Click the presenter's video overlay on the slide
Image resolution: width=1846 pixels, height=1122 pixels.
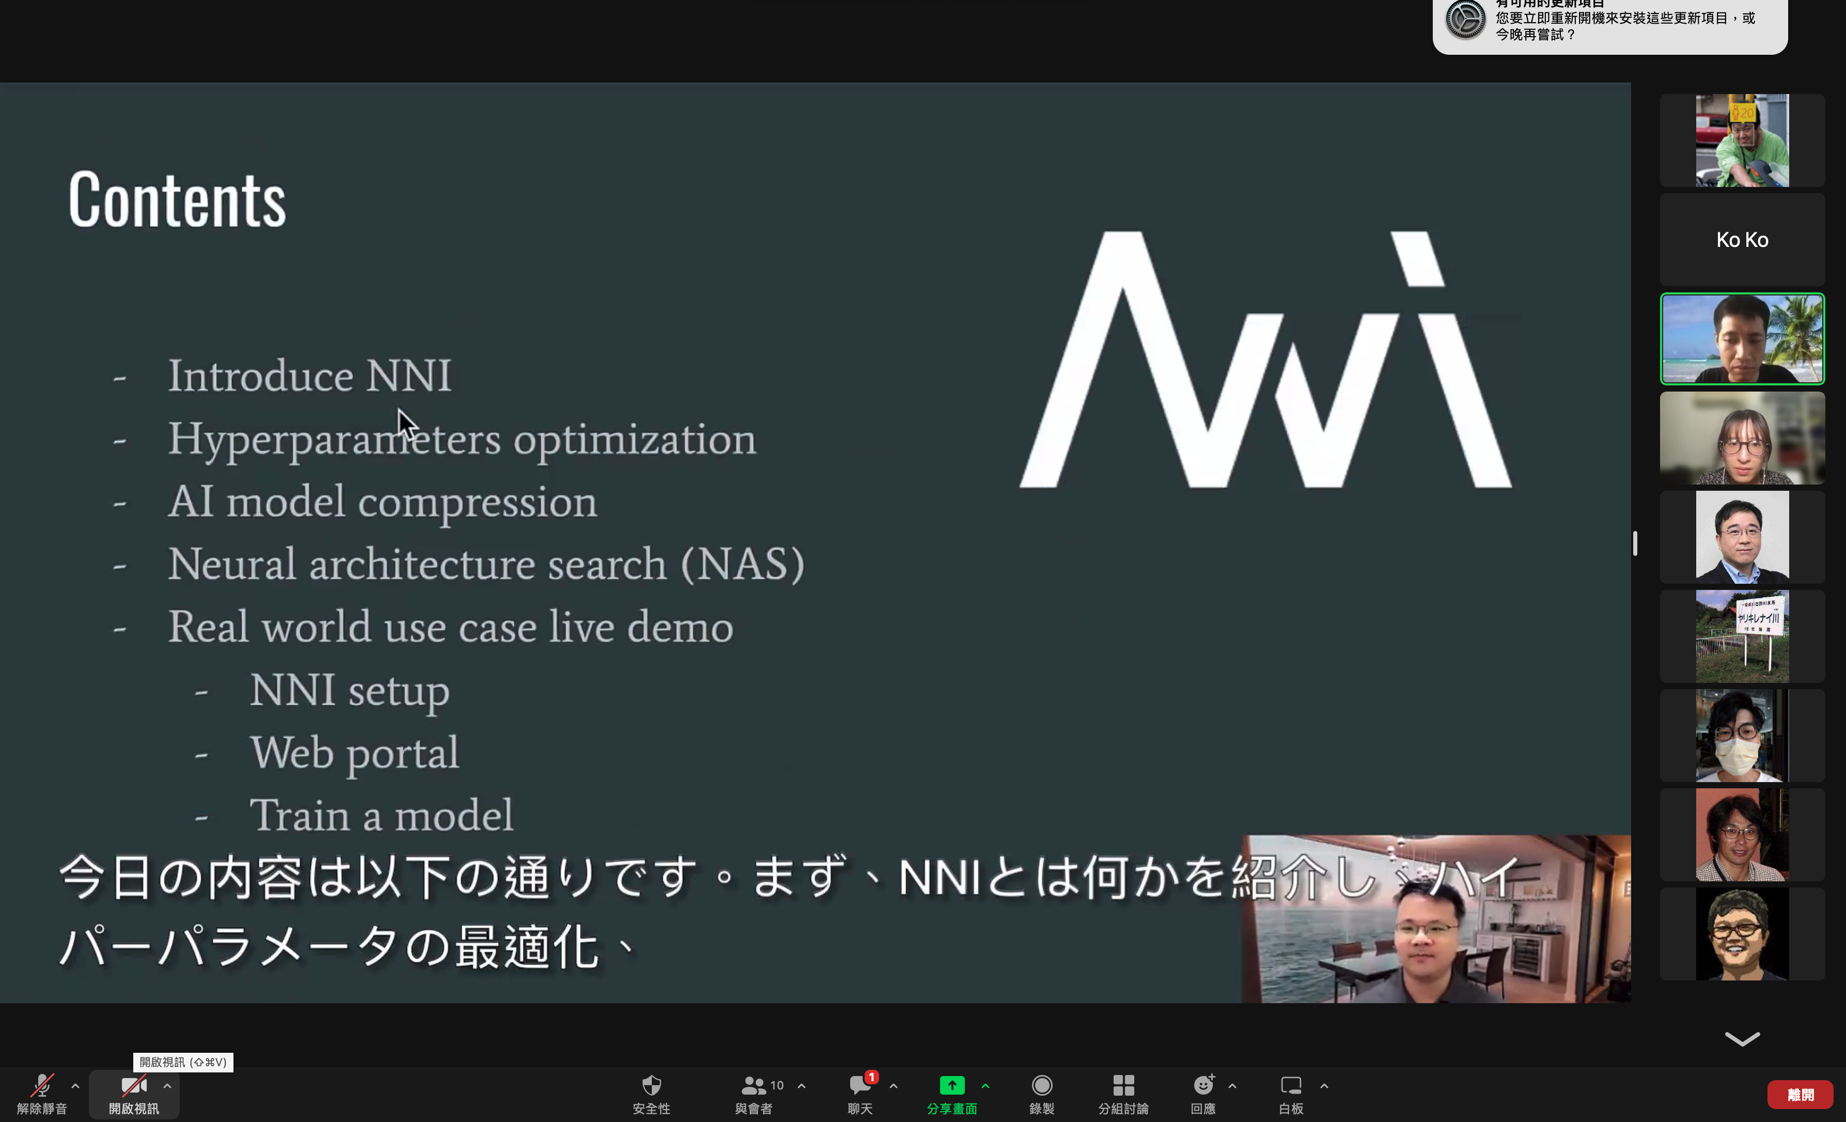click(x=1436, y=919)
